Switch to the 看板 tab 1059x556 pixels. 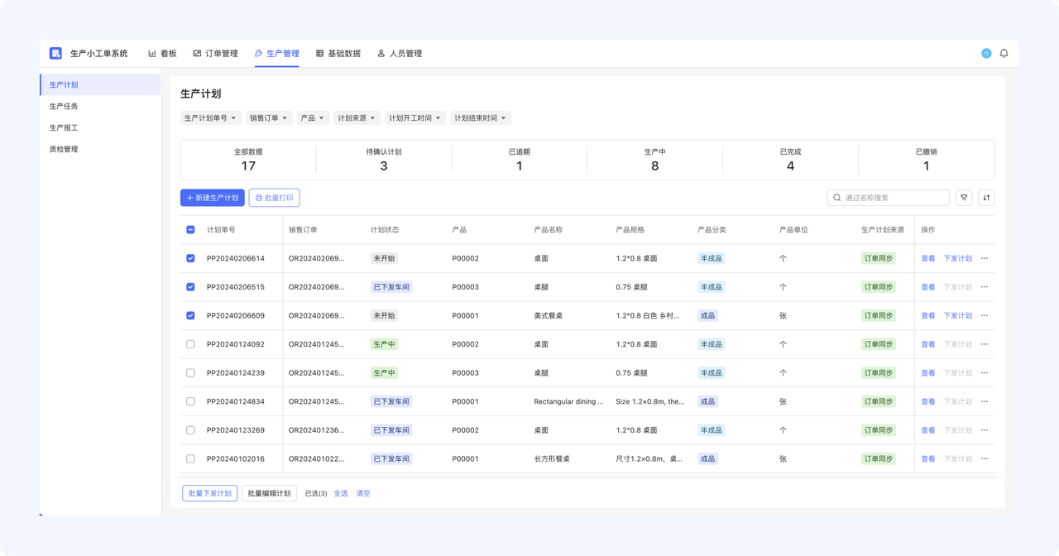pyautogui.click(x=162, y=53)
